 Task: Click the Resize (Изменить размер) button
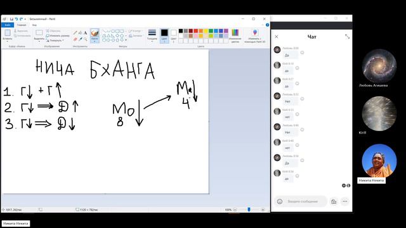(58, 35)
